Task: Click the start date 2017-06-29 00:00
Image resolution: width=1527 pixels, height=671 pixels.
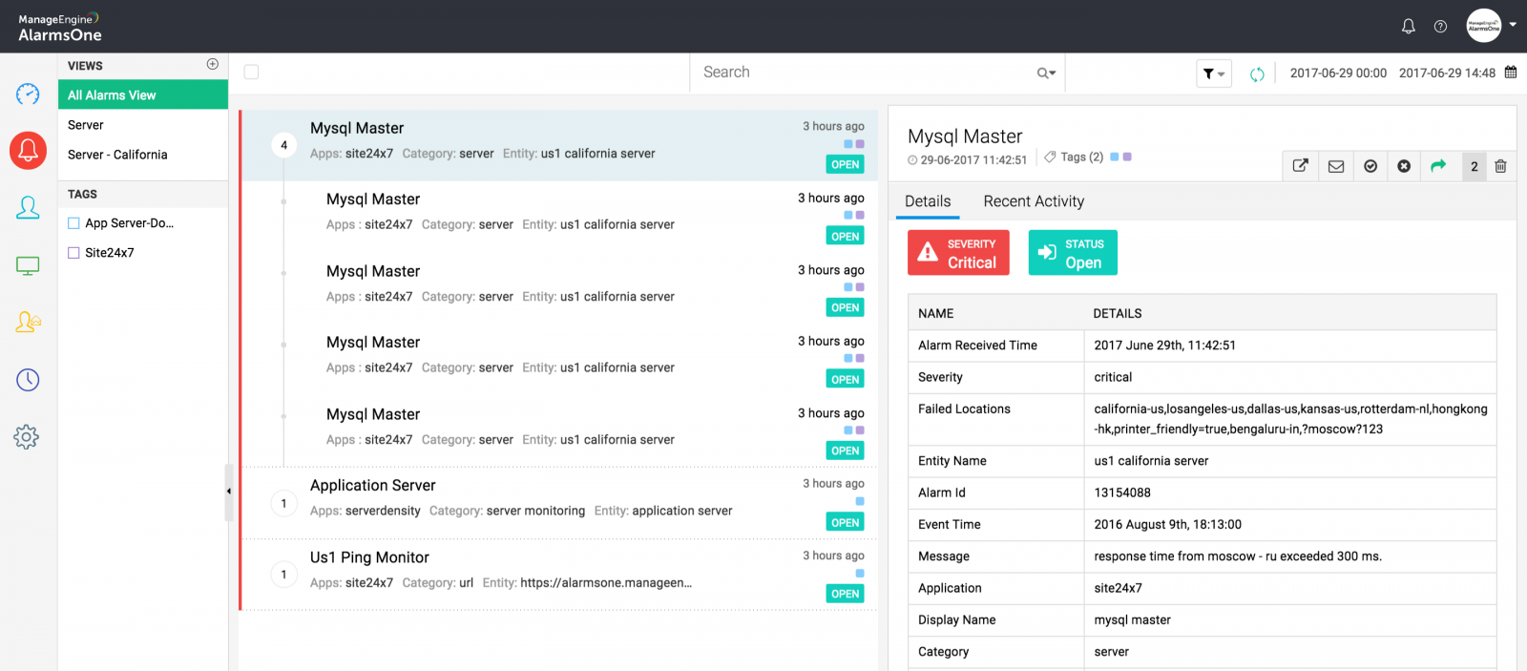Action: click(1338, 73)
